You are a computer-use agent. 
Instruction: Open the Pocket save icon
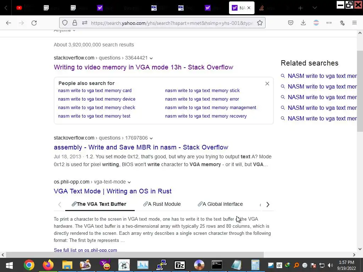[x=291, y=23]
